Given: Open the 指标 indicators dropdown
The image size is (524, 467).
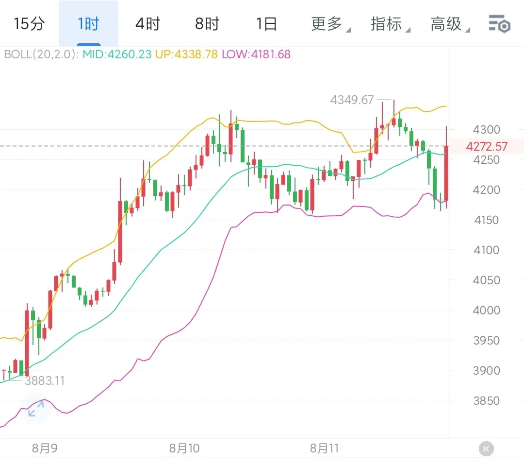Looking at the screenshot, I should (390, 24).
